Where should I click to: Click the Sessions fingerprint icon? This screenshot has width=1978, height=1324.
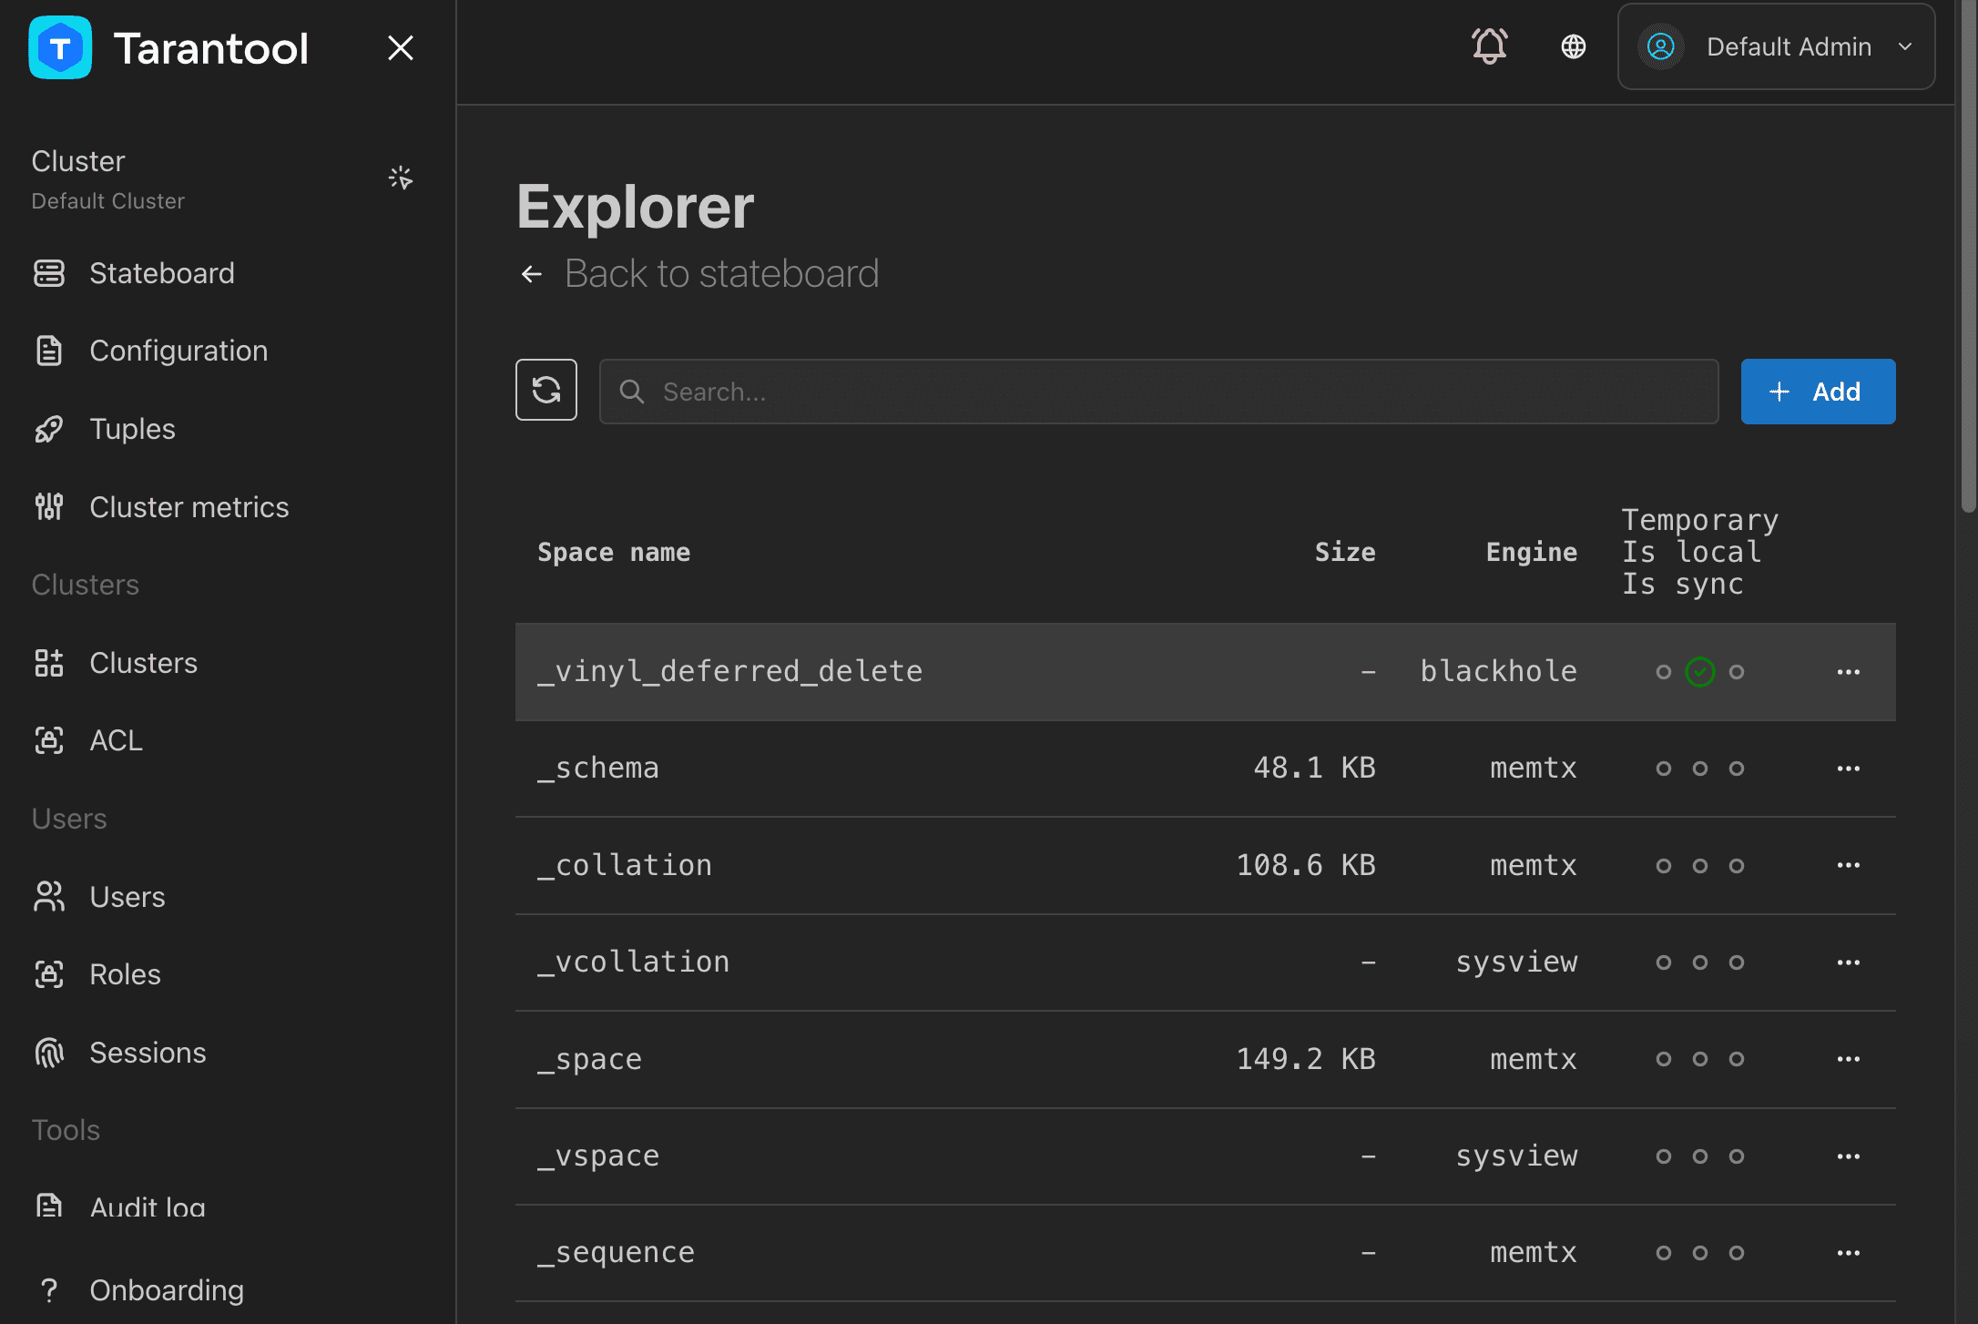pyautogui.click(x=49, y=1053)
